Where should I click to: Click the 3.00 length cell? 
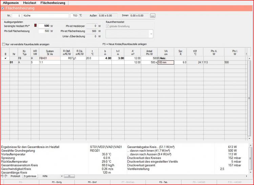tap(118, 58)
